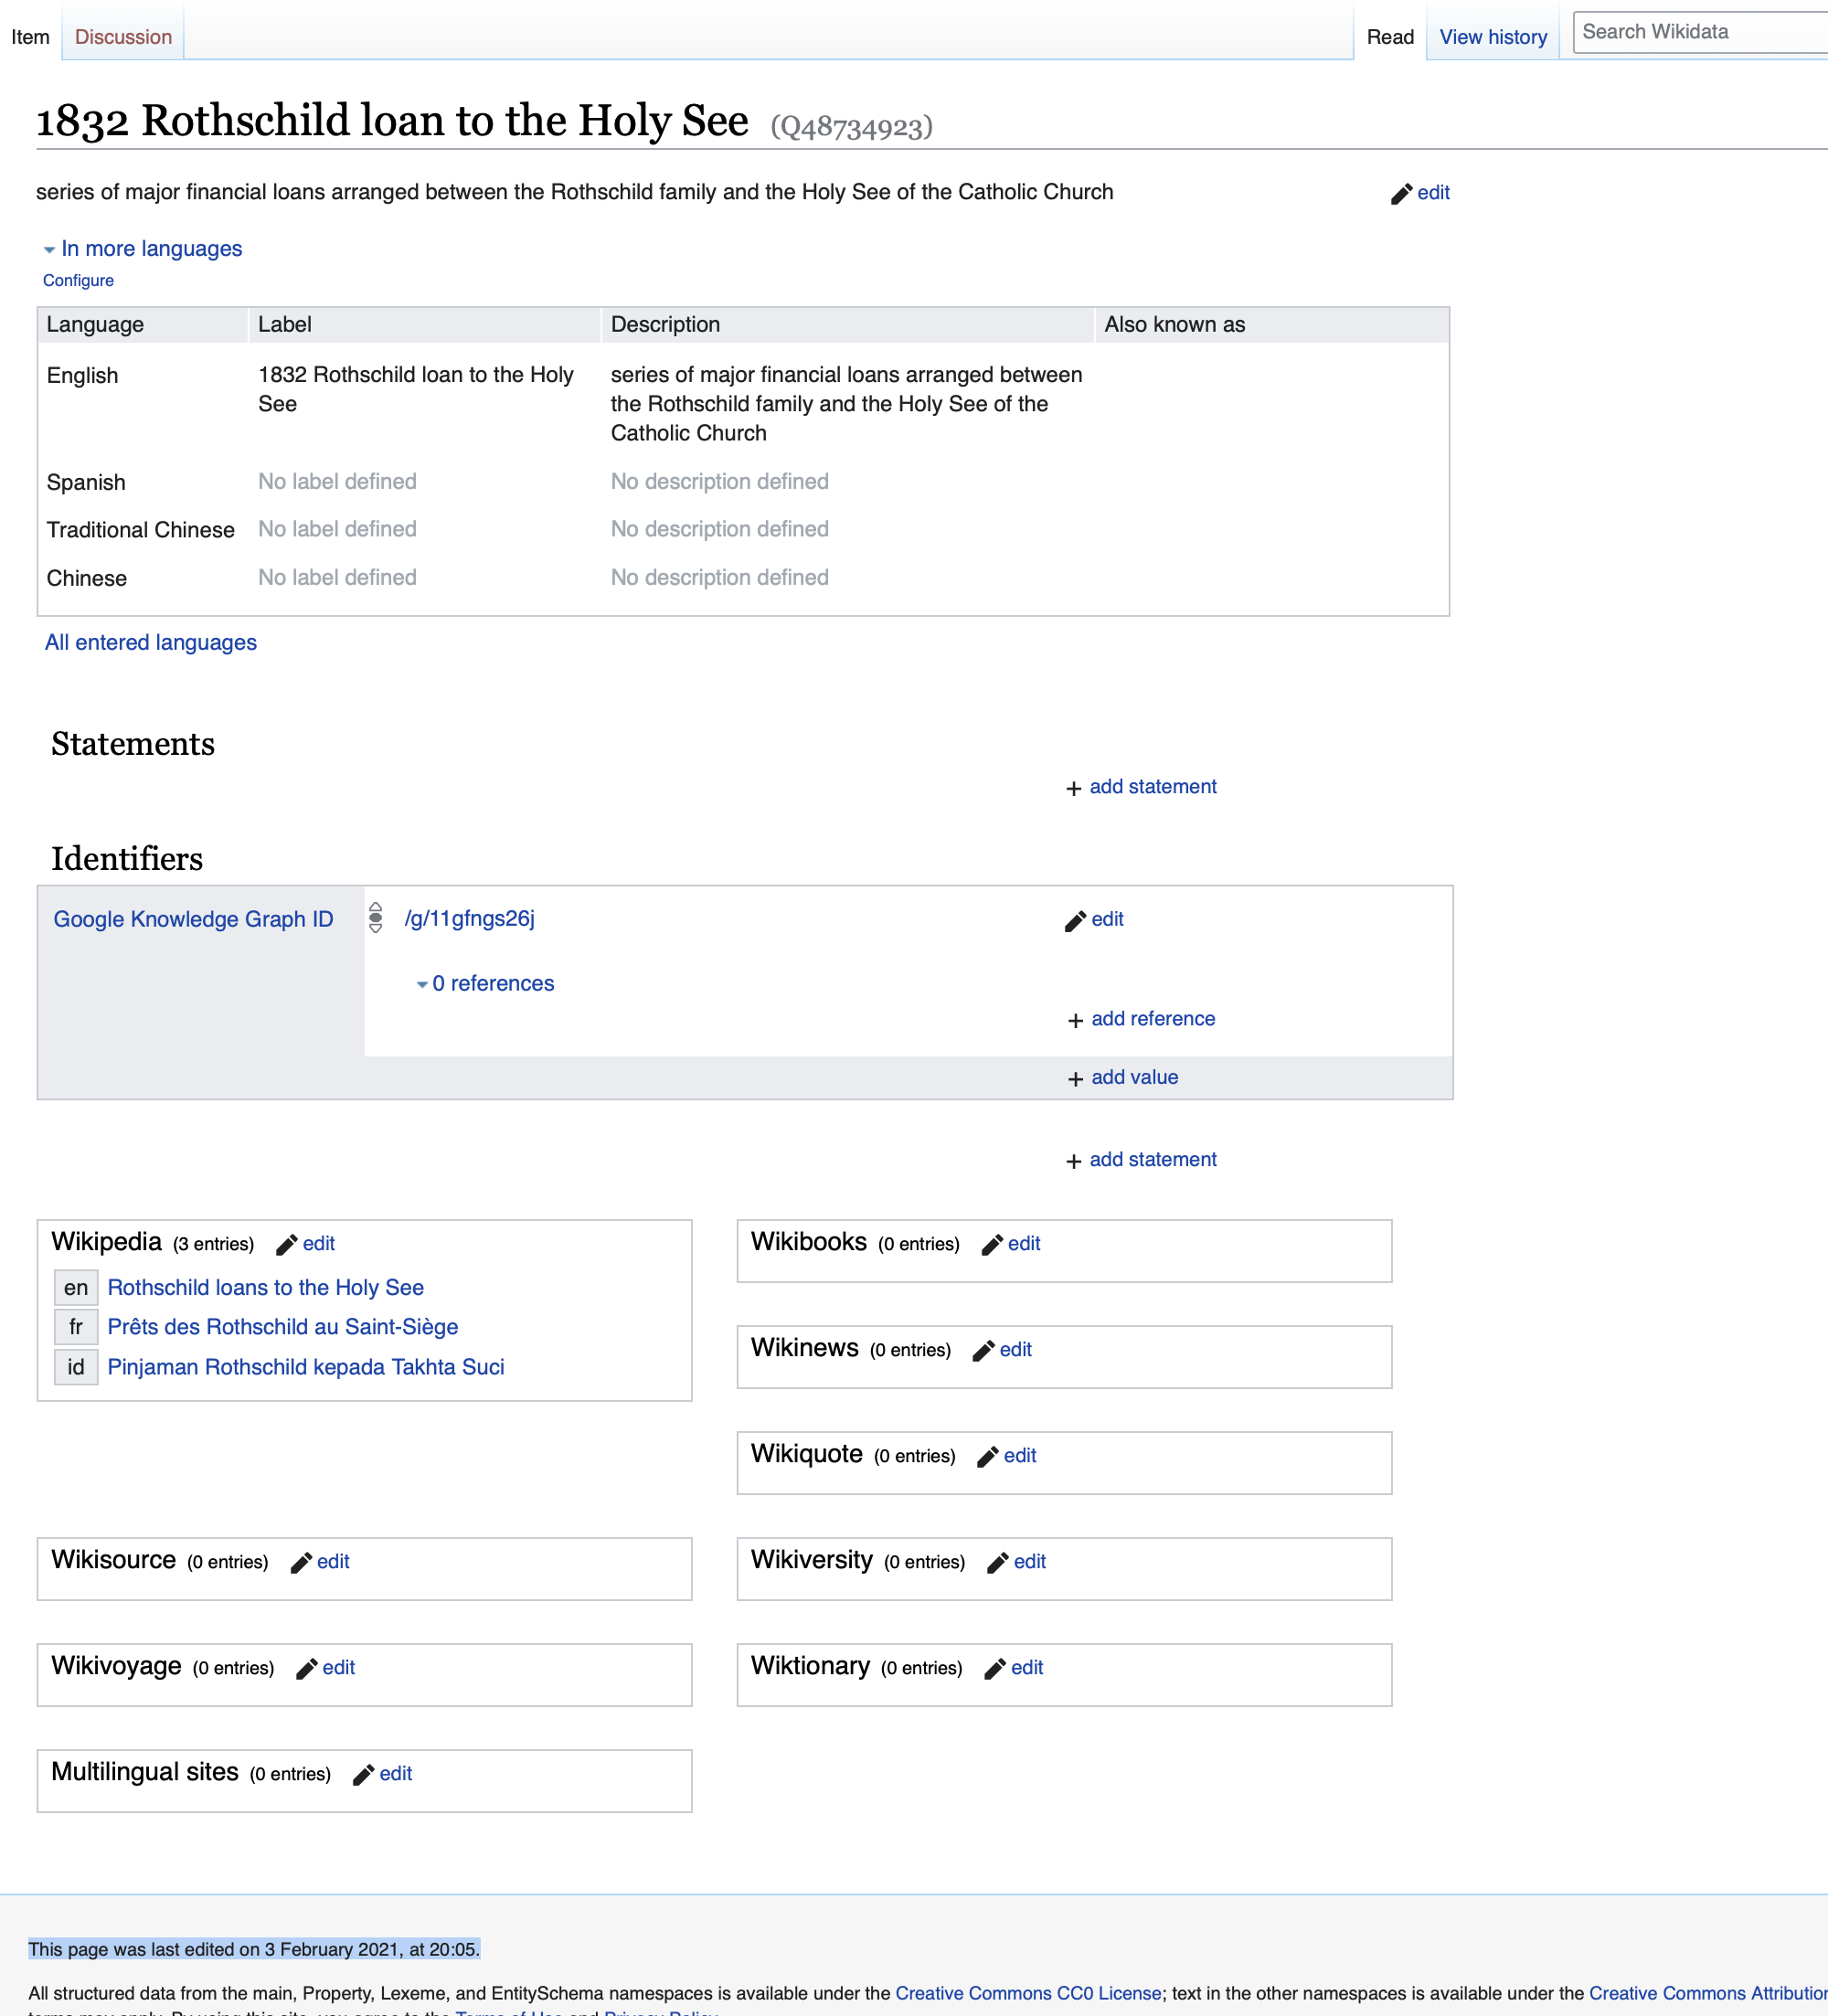The image size is (1828, 2016).
Task: Open English article 'Rothschild loans to the Holy See'
Action: 266,1288
